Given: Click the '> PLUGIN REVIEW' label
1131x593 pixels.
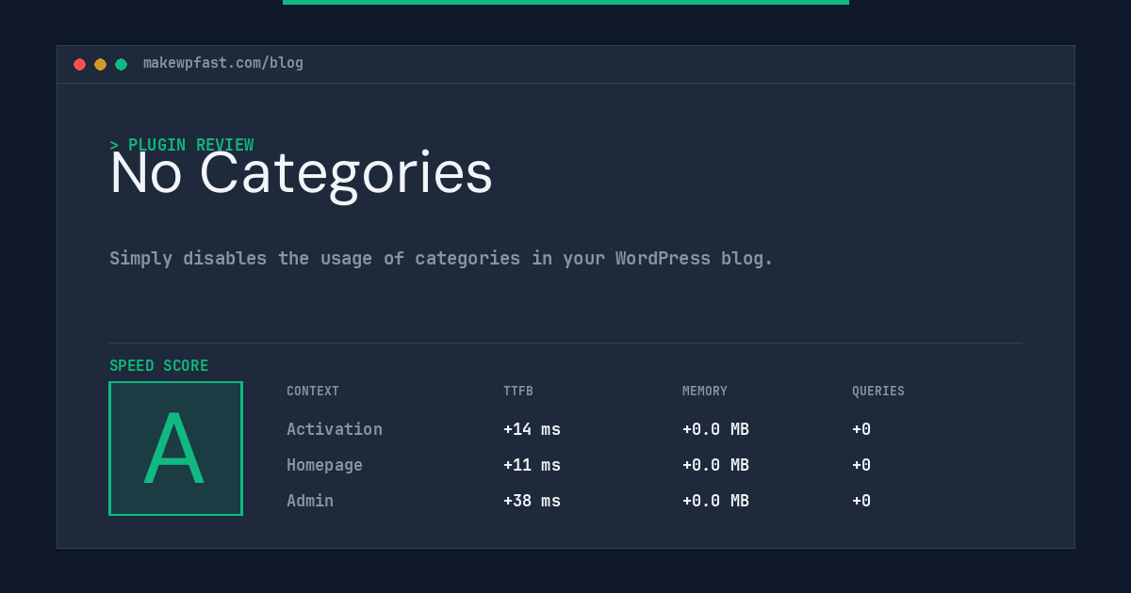Looking at the screenshot, I should tap(182, 145).
